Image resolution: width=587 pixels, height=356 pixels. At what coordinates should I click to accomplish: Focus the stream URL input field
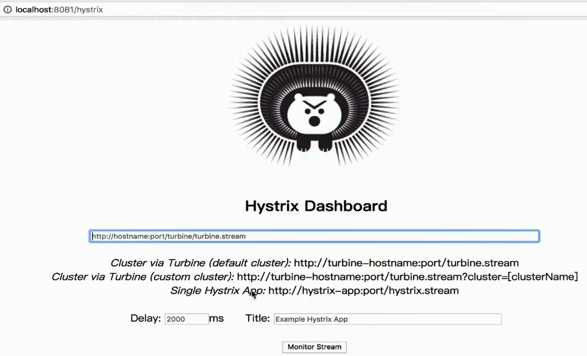coord(314,236)
